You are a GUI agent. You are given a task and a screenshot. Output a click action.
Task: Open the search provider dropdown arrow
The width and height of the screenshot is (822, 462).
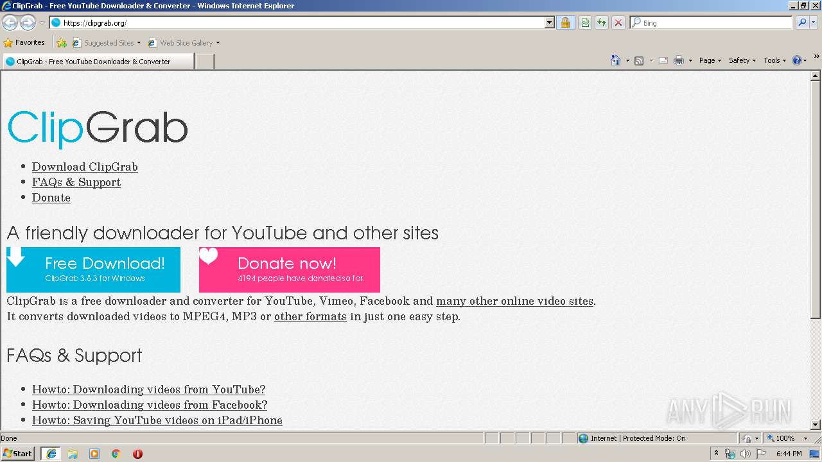(x=814, y=22)
